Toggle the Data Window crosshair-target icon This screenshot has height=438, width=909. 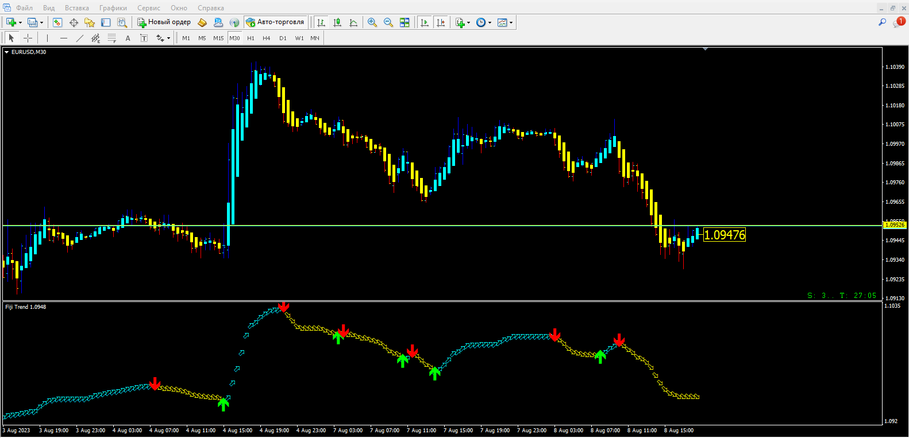click(x=74, y=22)
